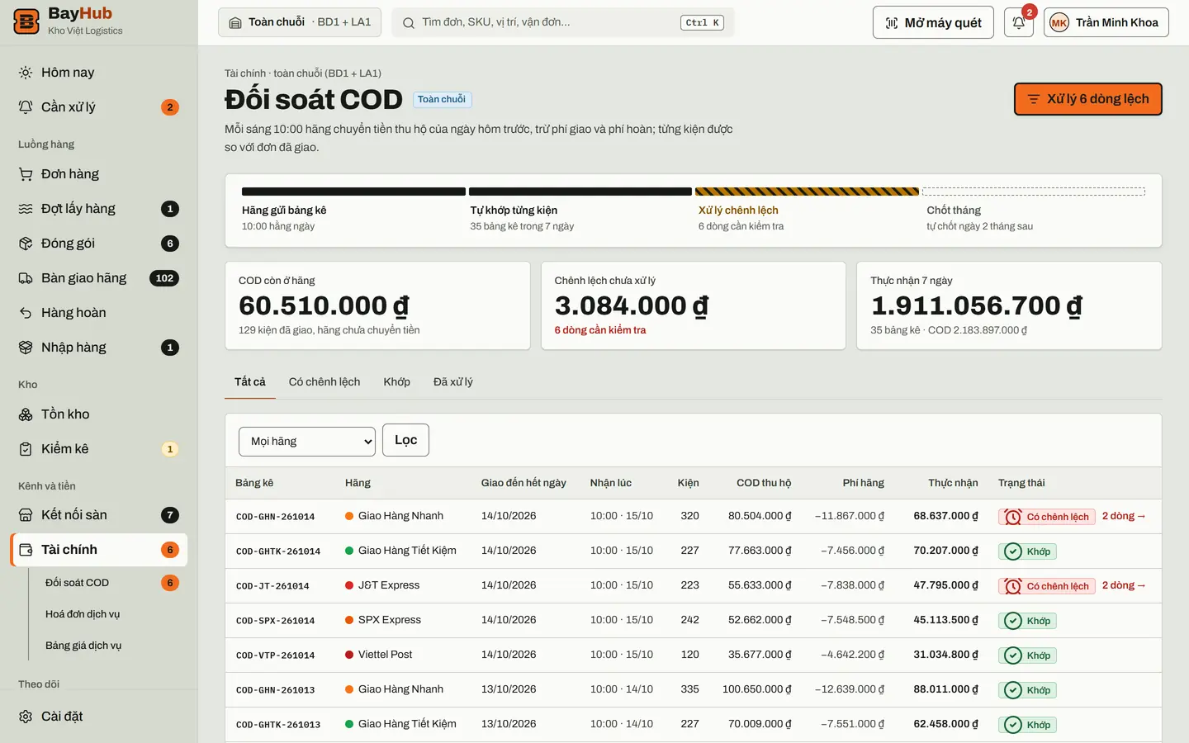Switch to the Khớp tab

[397, 382]
